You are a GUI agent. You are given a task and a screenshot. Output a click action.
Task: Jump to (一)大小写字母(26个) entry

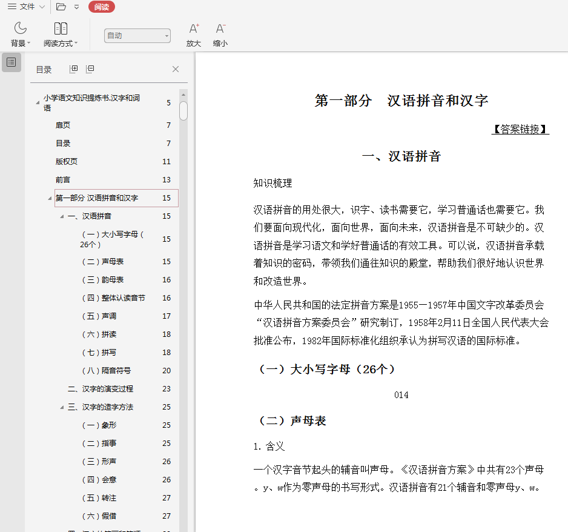pyautogui.click(x=112, y=239)
